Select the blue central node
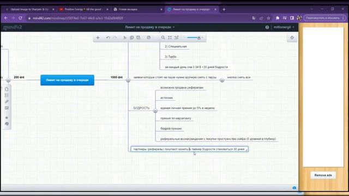349x196 pixels. [x=67, y=80]
